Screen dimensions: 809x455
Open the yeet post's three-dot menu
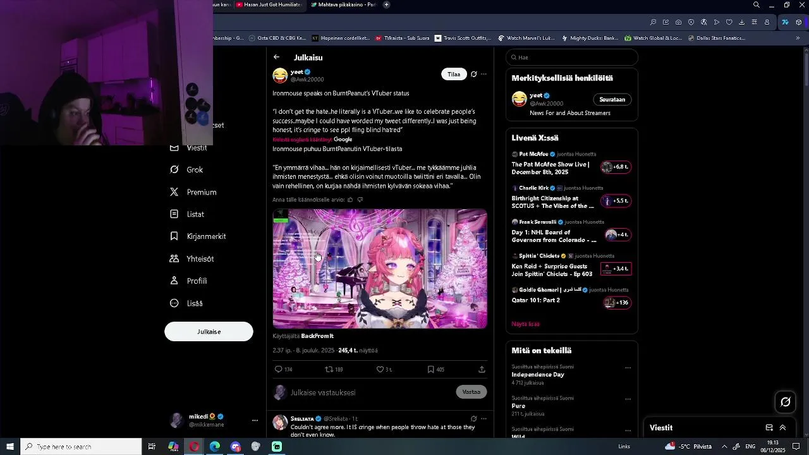(484, 74)
